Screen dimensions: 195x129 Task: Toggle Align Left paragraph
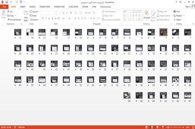point(75,18)
